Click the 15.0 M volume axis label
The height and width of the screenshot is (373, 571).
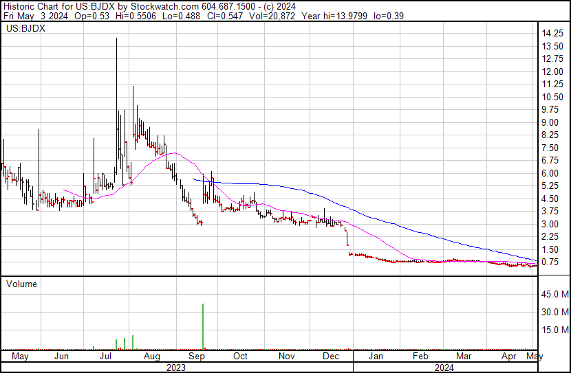coord(553,330)
